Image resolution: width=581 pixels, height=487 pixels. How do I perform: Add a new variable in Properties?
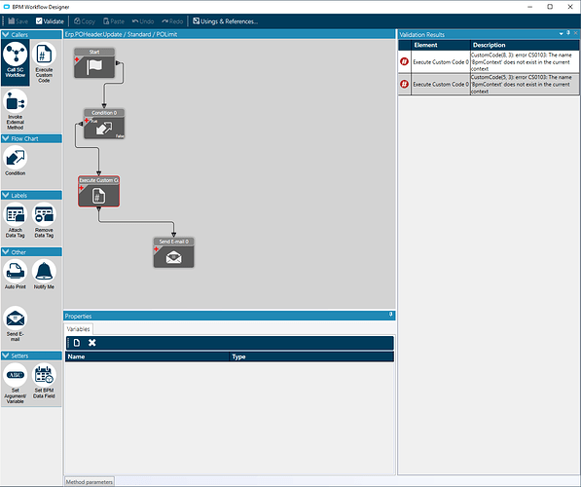pyautogui.click(x=77, y=343)
